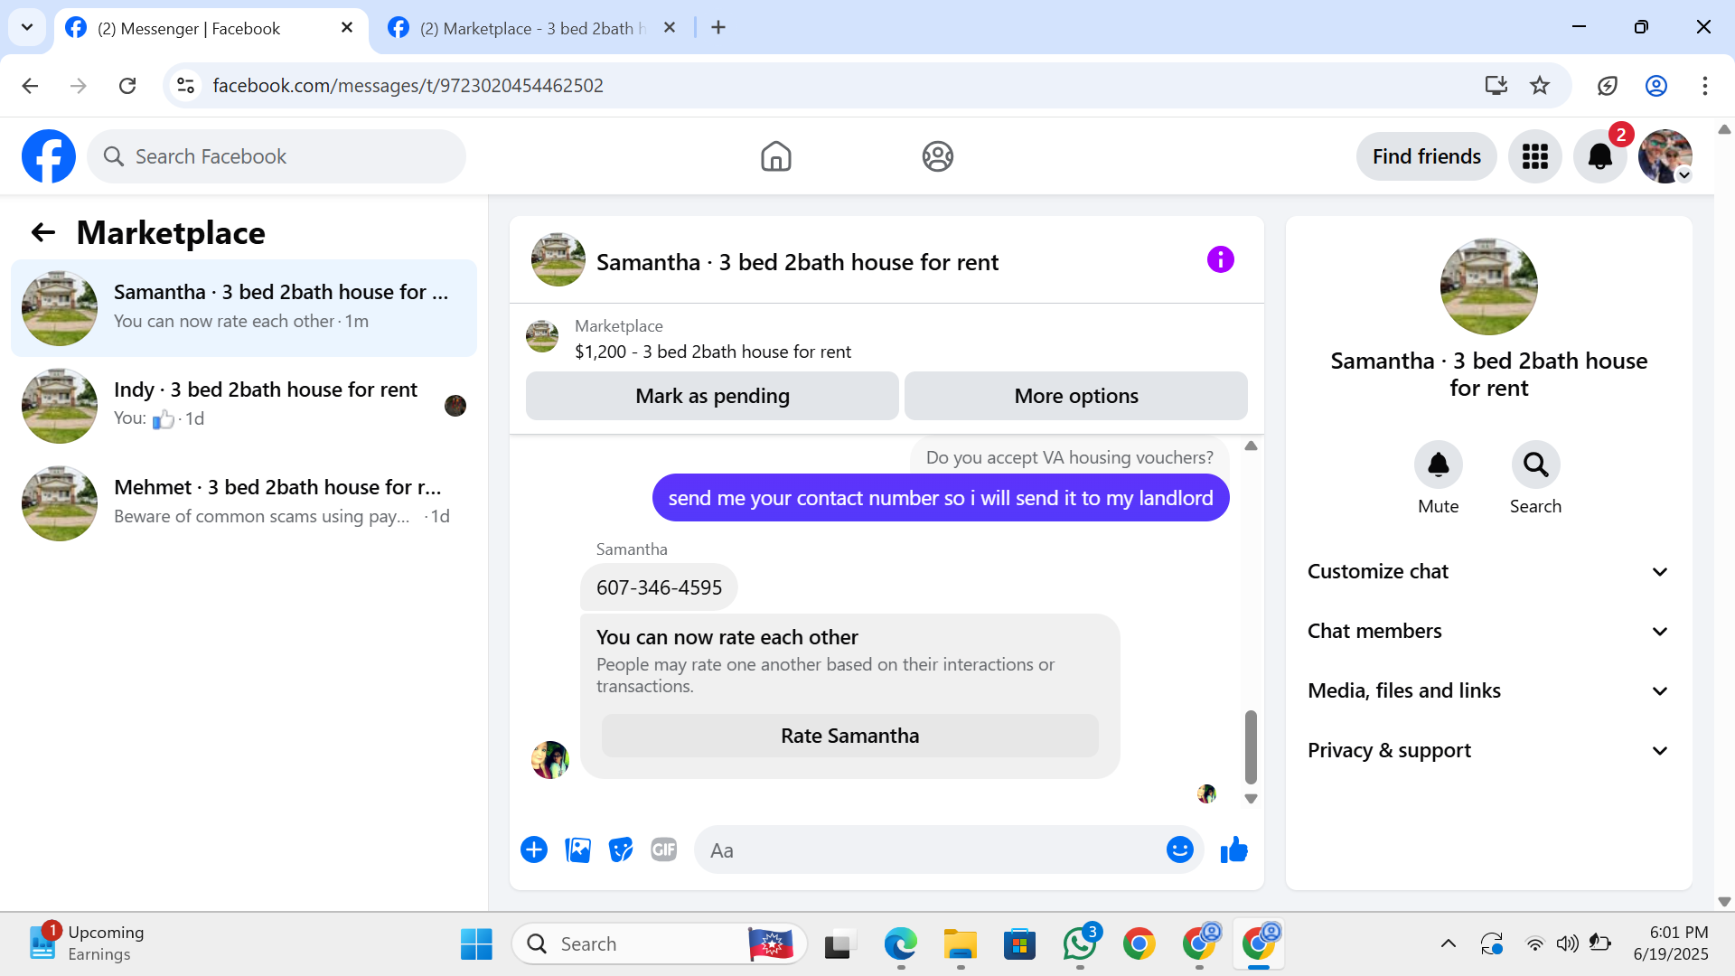The image size is (1735, 976).
Task: Click the address bar URL
Action: tap(408, 85)
